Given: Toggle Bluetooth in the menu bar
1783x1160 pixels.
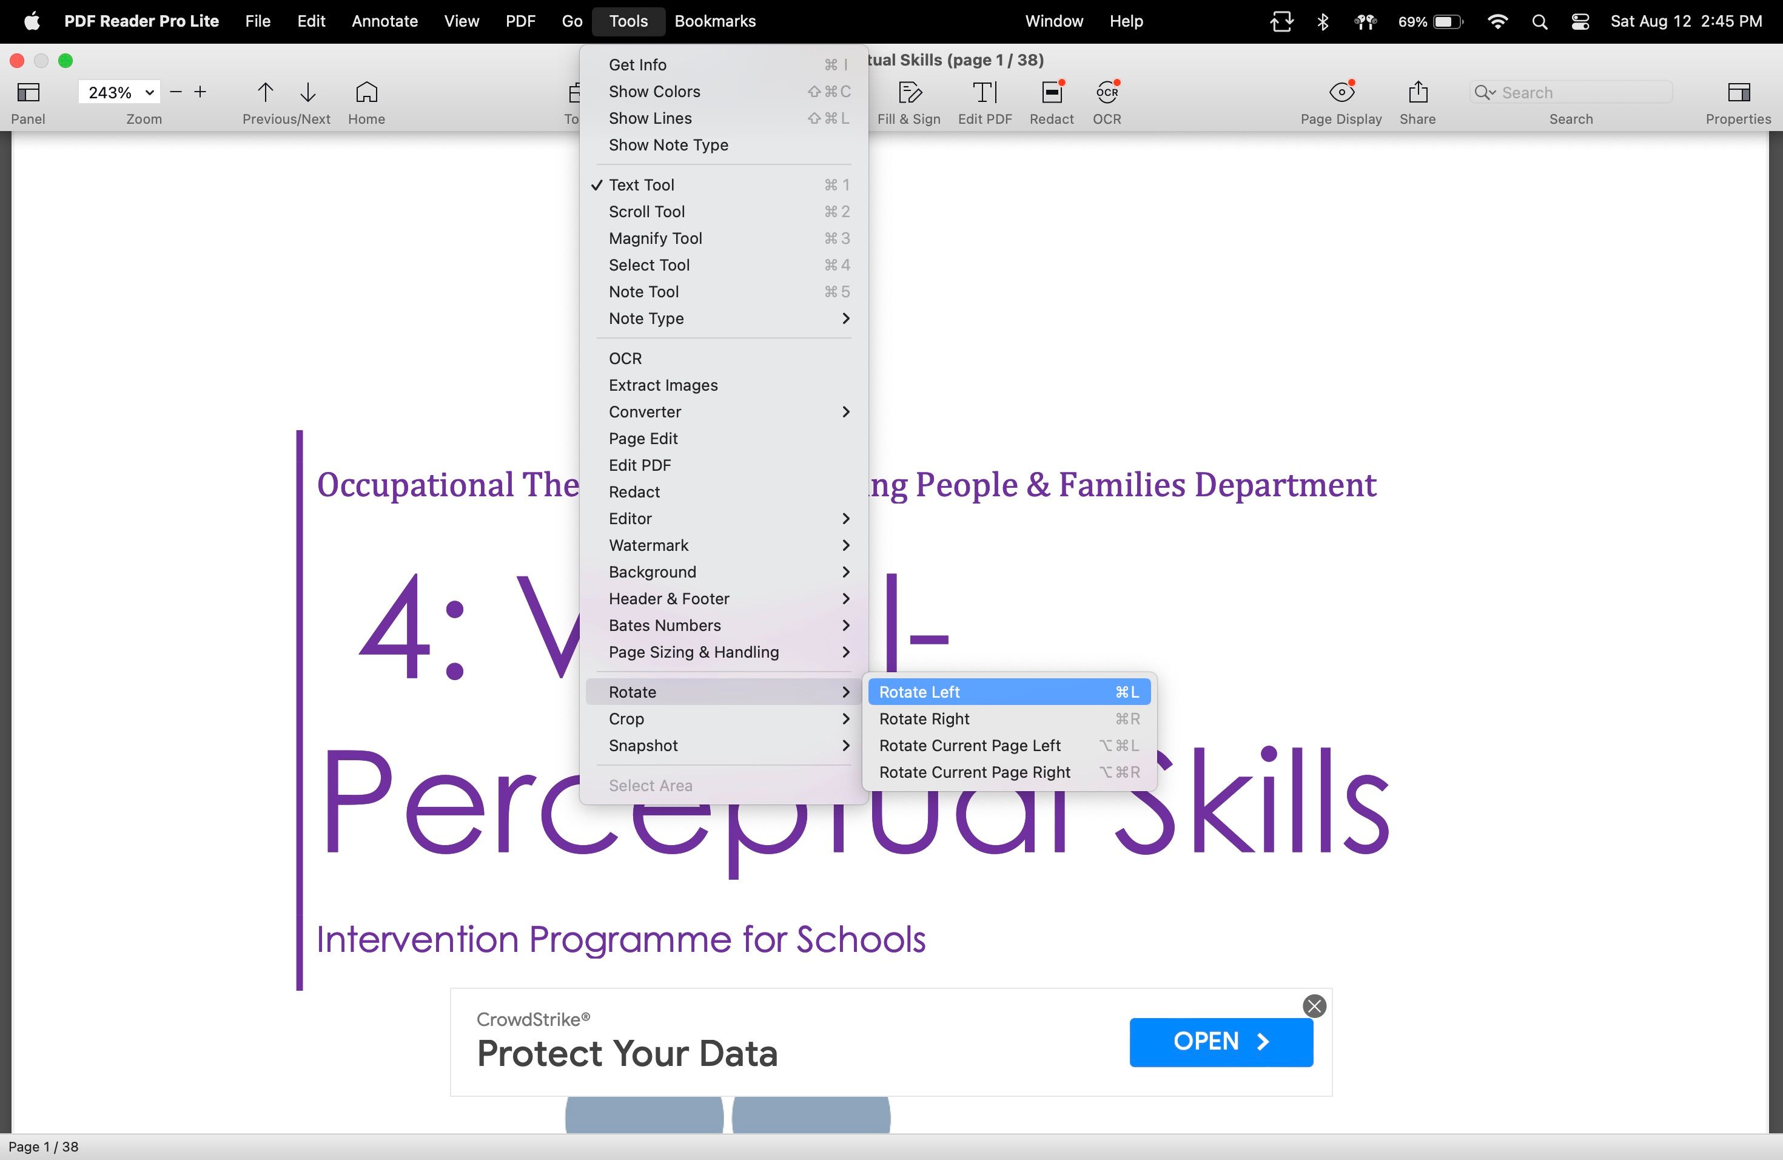Looking at the screenshot, I should tap(1322, 21).
